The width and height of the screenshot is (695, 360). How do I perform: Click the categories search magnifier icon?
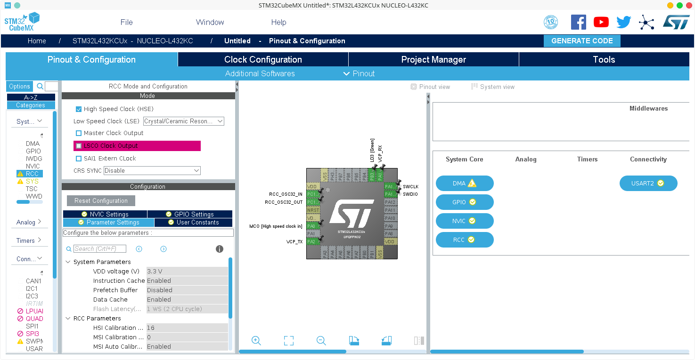[40, 86]
